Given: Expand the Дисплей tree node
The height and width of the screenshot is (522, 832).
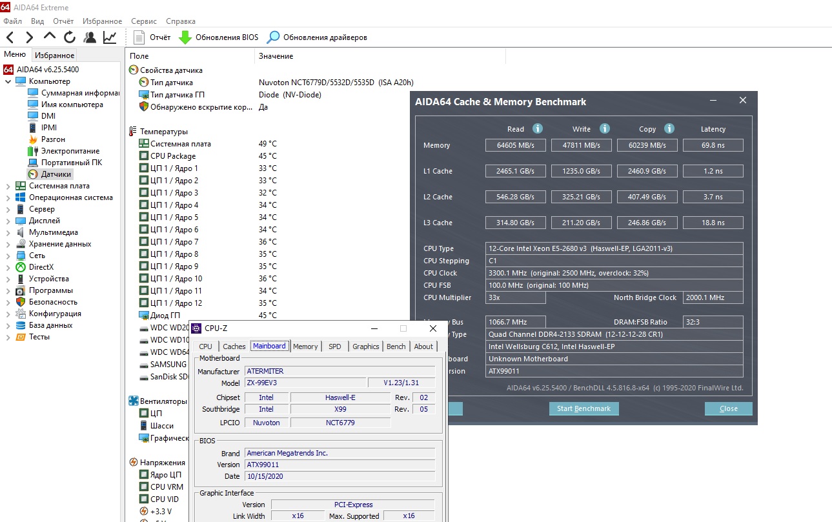Looking at the screenshot, I should (8, 221).
